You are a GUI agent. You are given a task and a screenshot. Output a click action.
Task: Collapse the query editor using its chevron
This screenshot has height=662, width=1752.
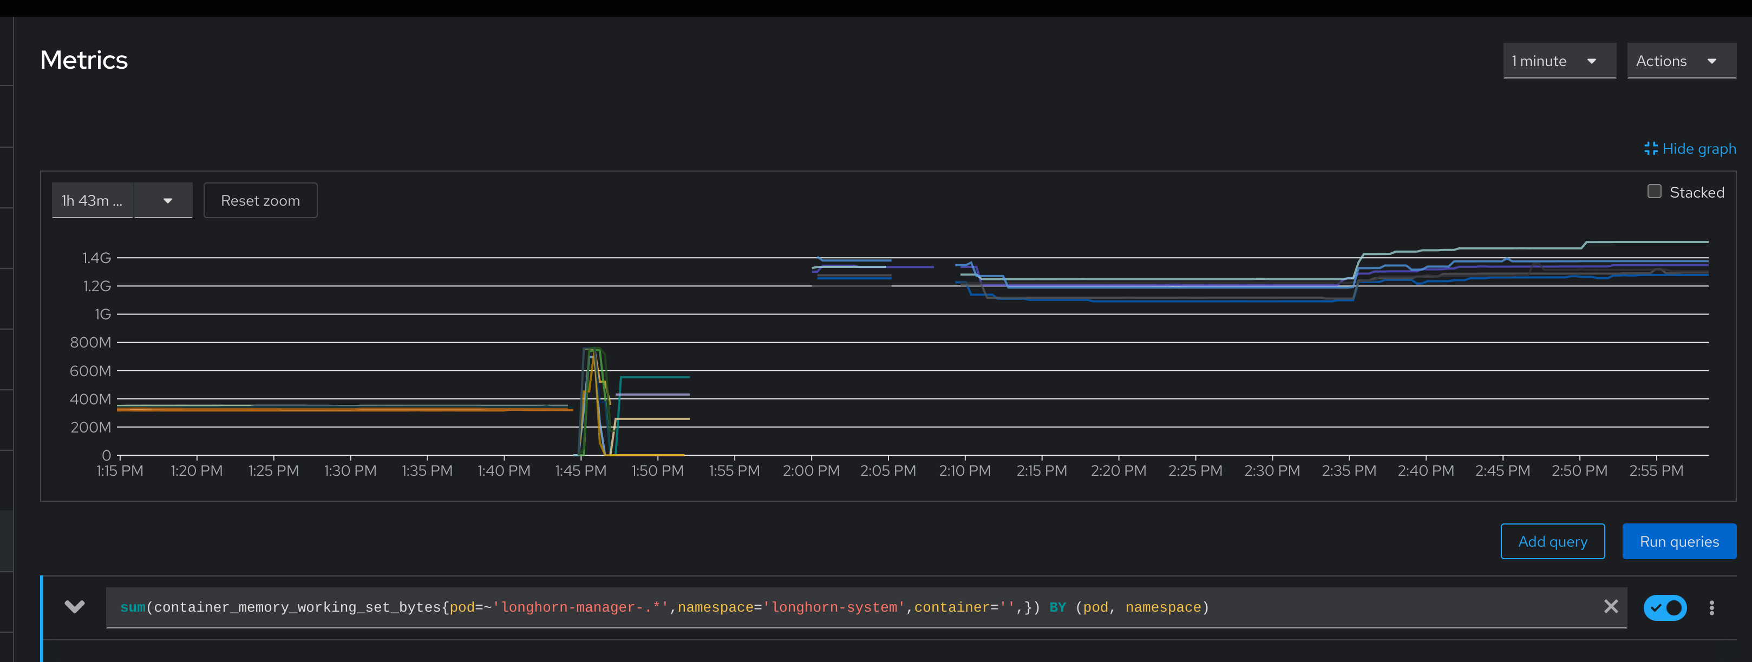(74, 607)
